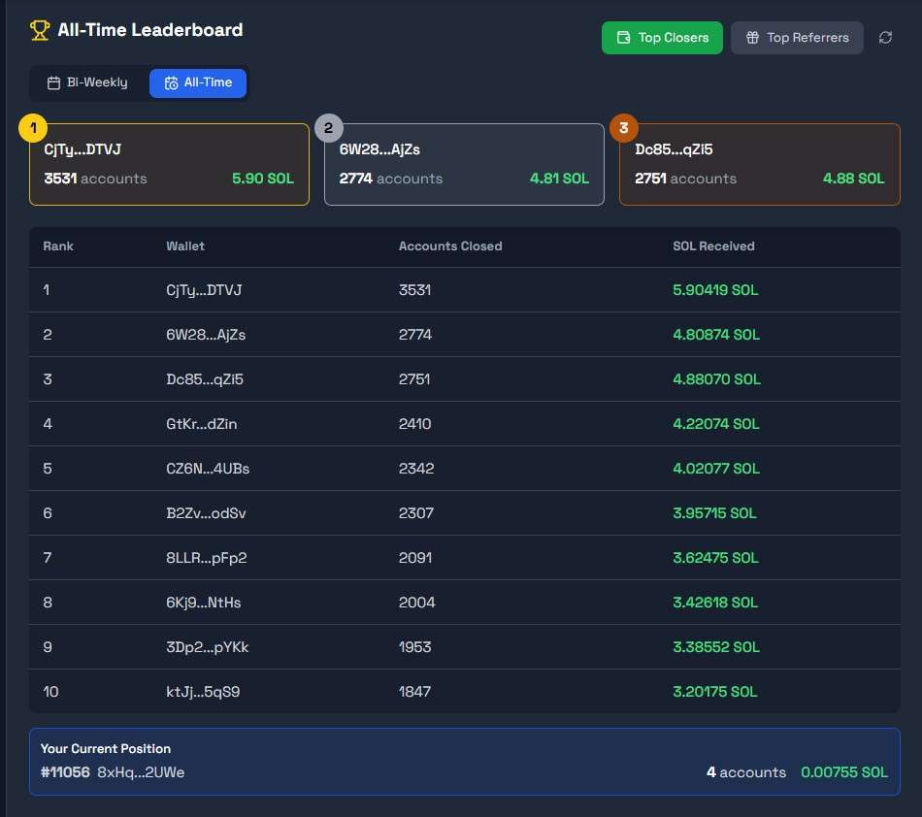Click the gold rank 1 badge
The image size is (922, 817).
point(33,128)
